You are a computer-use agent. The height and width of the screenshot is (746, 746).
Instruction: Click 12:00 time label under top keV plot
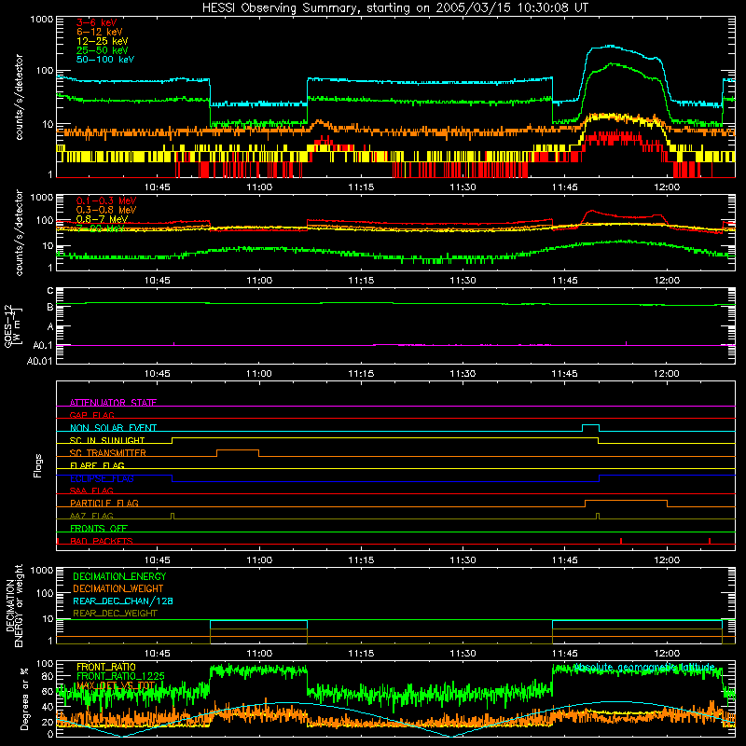(x=667, y=187)
